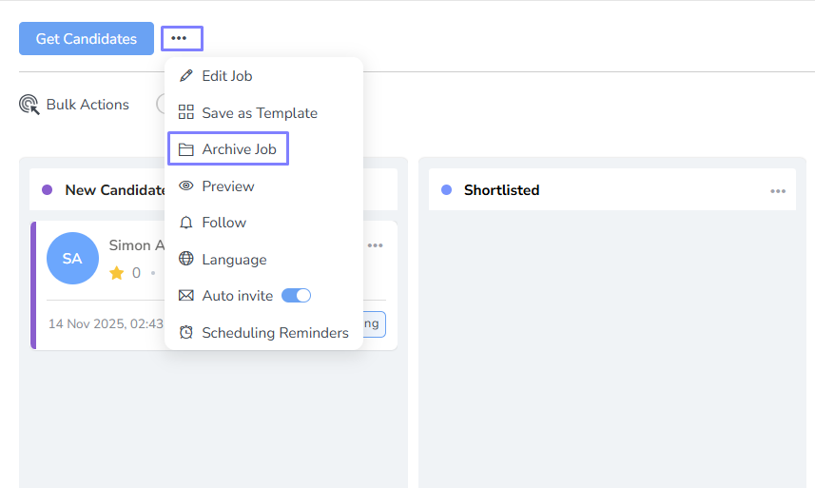Click the grid icon for Save as Template

[186, 112]
